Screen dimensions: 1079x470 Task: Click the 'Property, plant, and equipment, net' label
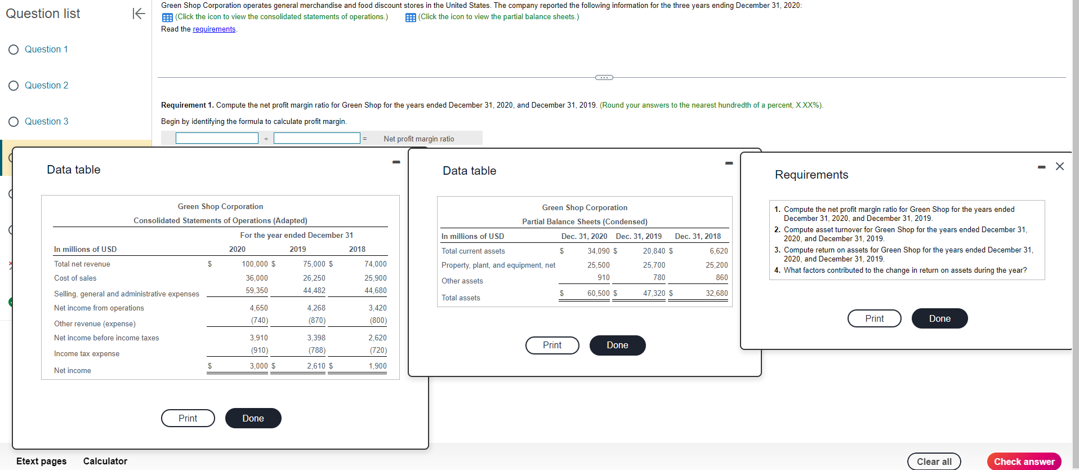(x=498, y=265)
